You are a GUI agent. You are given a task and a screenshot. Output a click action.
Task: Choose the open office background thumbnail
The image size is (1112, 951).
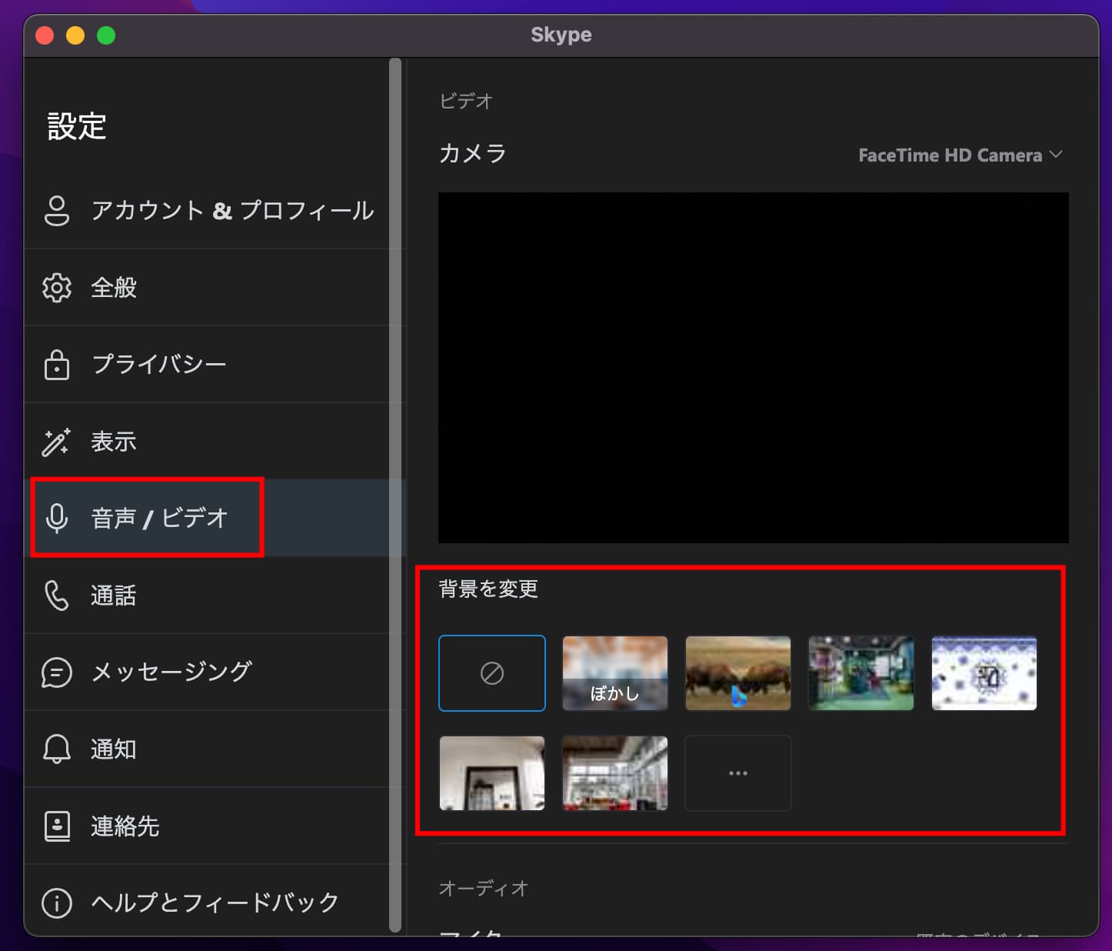pyautogui.click(x=615, y=773)
